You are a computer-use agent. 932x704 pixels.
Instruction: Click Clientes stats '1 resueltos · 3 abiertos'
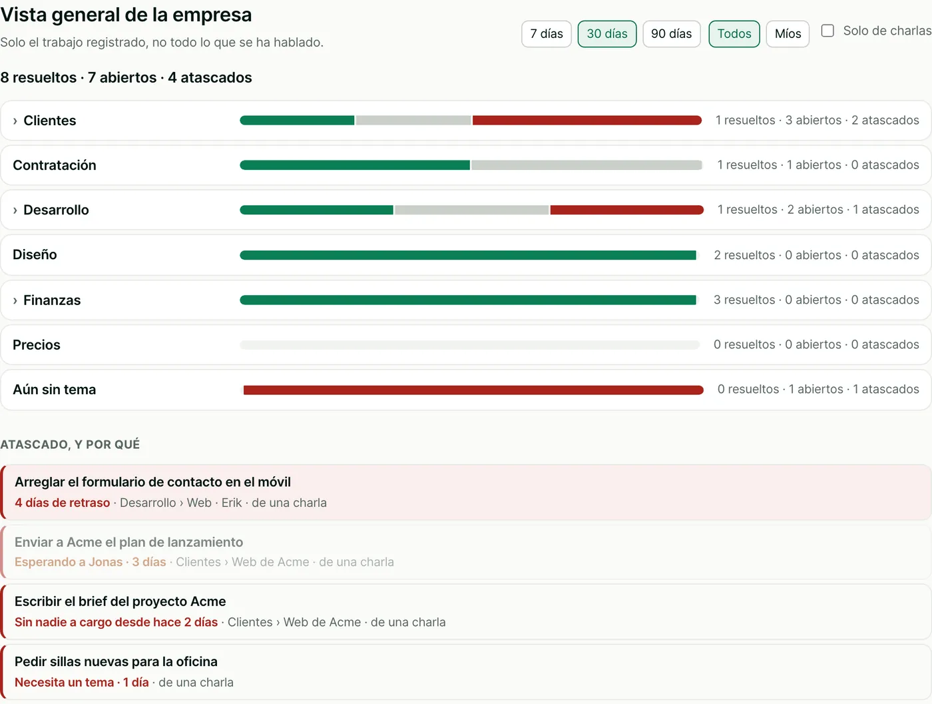pyautogui.click(x=778, y=121)
